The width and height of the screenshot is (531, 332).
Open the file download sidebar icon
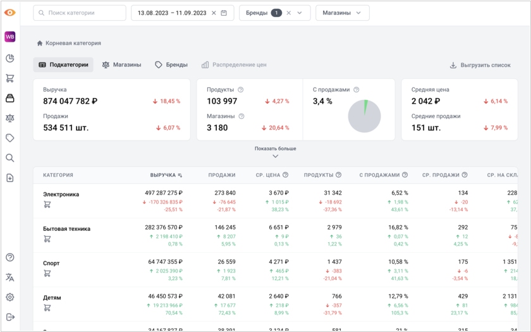tap(10, 178)
